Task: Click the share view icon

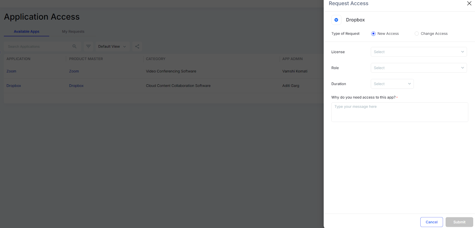Action: (137, 46)
